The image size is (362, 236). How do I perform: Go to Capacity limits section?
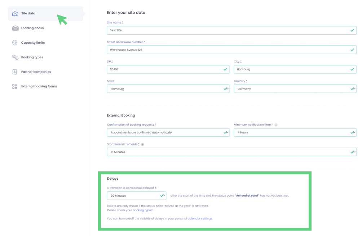tap(33, 43)
